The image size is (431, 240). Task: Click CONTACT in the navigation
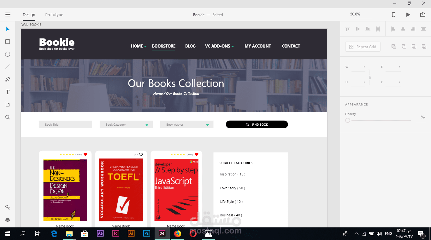tap(291, 46)
